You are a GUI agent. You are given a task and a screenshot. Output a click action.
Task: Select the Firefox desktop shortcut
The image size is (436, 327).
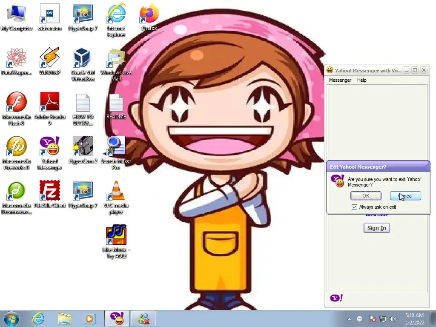[x=149, y=17]
